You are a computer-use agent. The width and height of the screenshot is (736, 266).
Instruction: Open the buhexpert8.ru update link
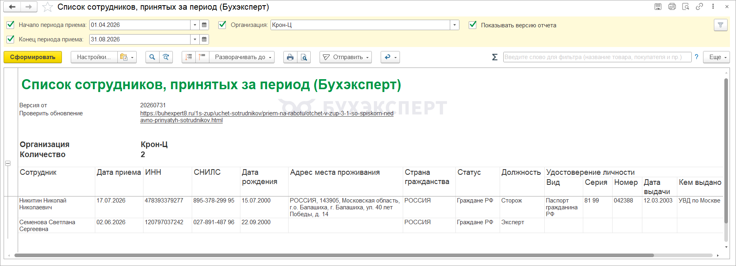267,117
